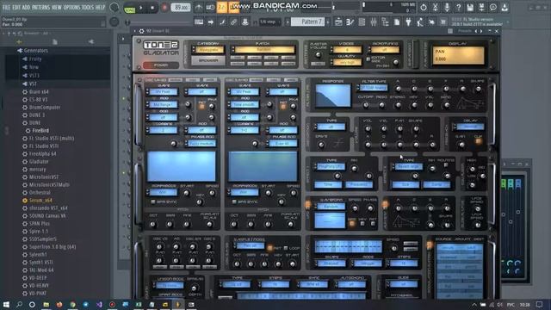Open the TOOLS menu
The image size is (551, 310).
[88, 7]
